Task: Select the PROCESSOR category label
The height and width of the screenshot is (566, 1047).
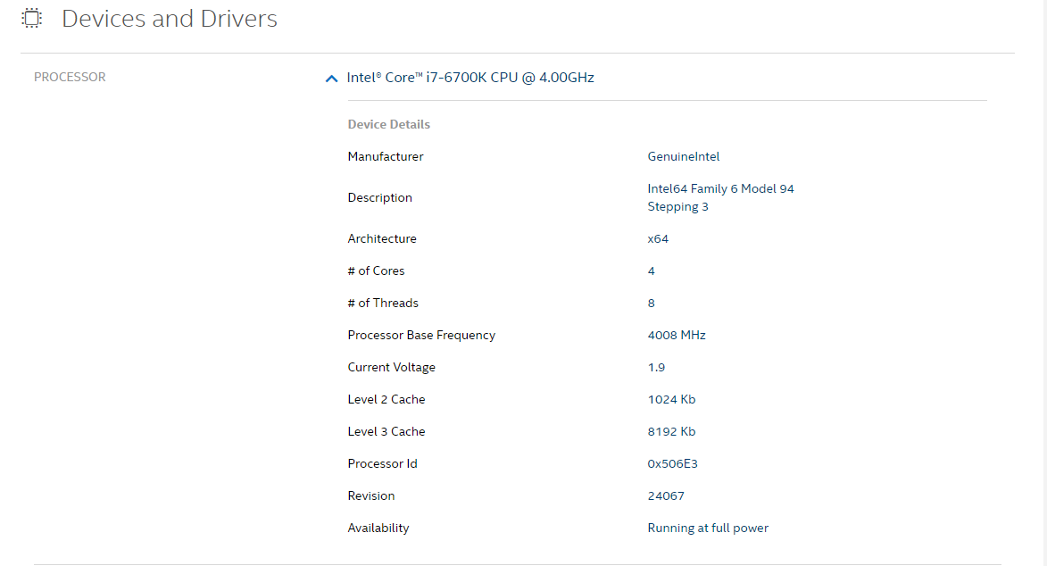Action: click(x=70, y=77)
